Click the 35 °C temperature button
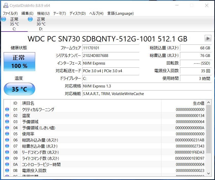The height and width of the screenshot is (180, 215). pos(19,89)
